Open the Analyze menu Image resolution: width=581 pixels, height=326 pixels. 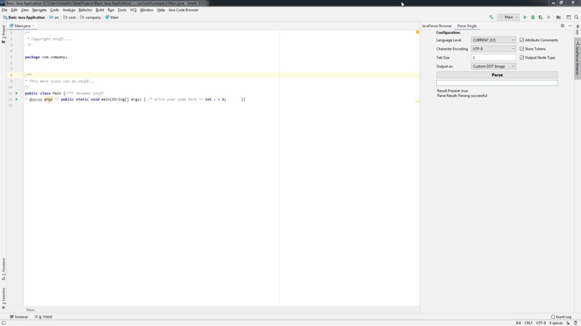[x=68, y=10]
